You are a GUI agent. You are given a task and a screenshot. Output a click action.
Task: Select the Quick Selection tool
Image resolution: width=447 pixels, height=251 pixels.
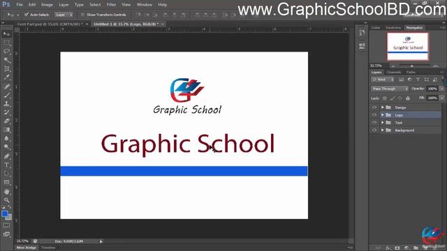pos(6,60)
